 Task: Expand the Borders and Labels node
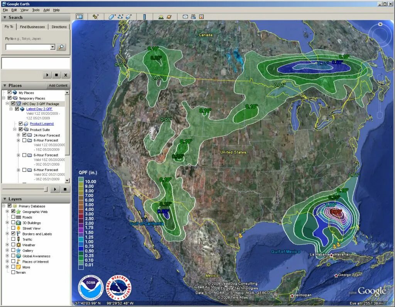(x=7, y=234)
